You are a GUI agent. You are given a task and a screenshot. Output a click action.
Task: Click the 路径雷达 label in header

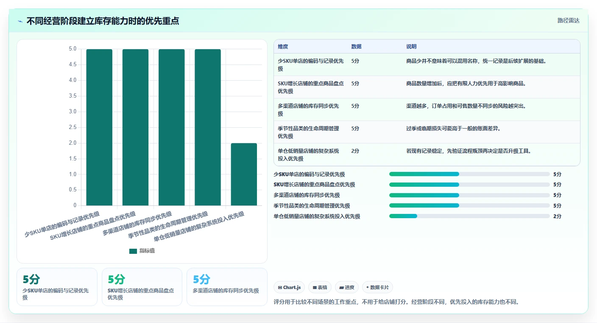[568, 20]
